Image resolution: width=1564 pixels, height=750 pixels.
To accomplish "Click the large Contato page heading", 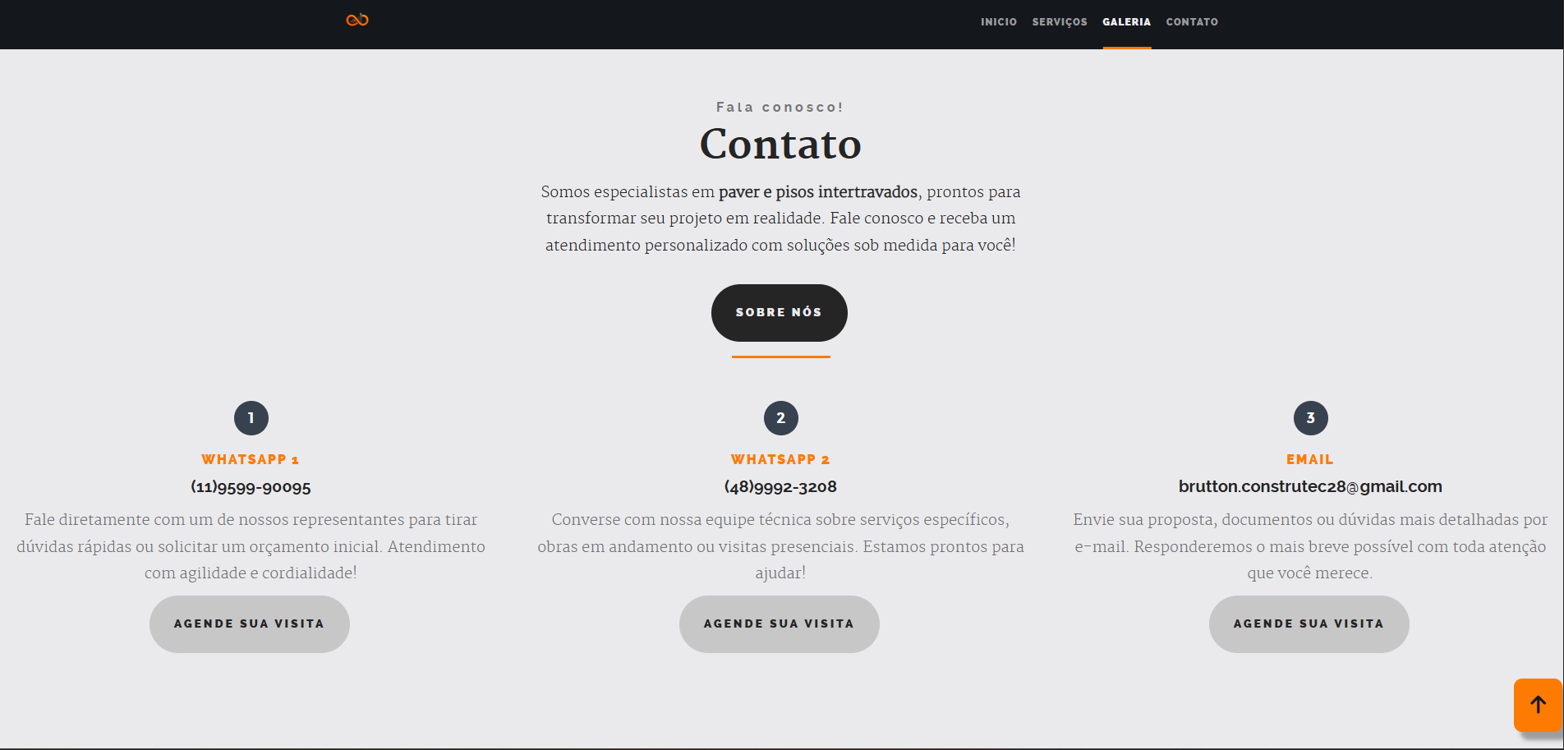I will (780, 145).
